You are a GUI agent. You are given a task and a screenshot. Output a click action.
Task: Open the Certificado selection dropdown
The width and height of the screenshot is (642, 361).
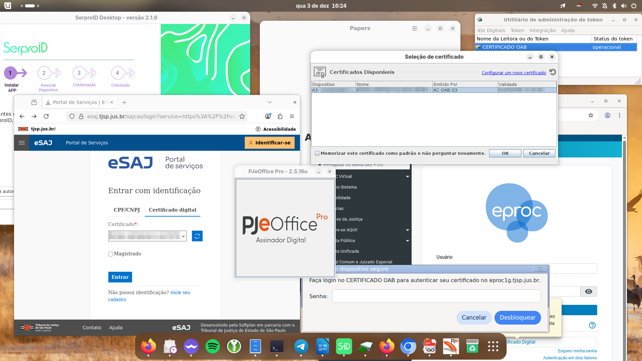pos(147,236)
